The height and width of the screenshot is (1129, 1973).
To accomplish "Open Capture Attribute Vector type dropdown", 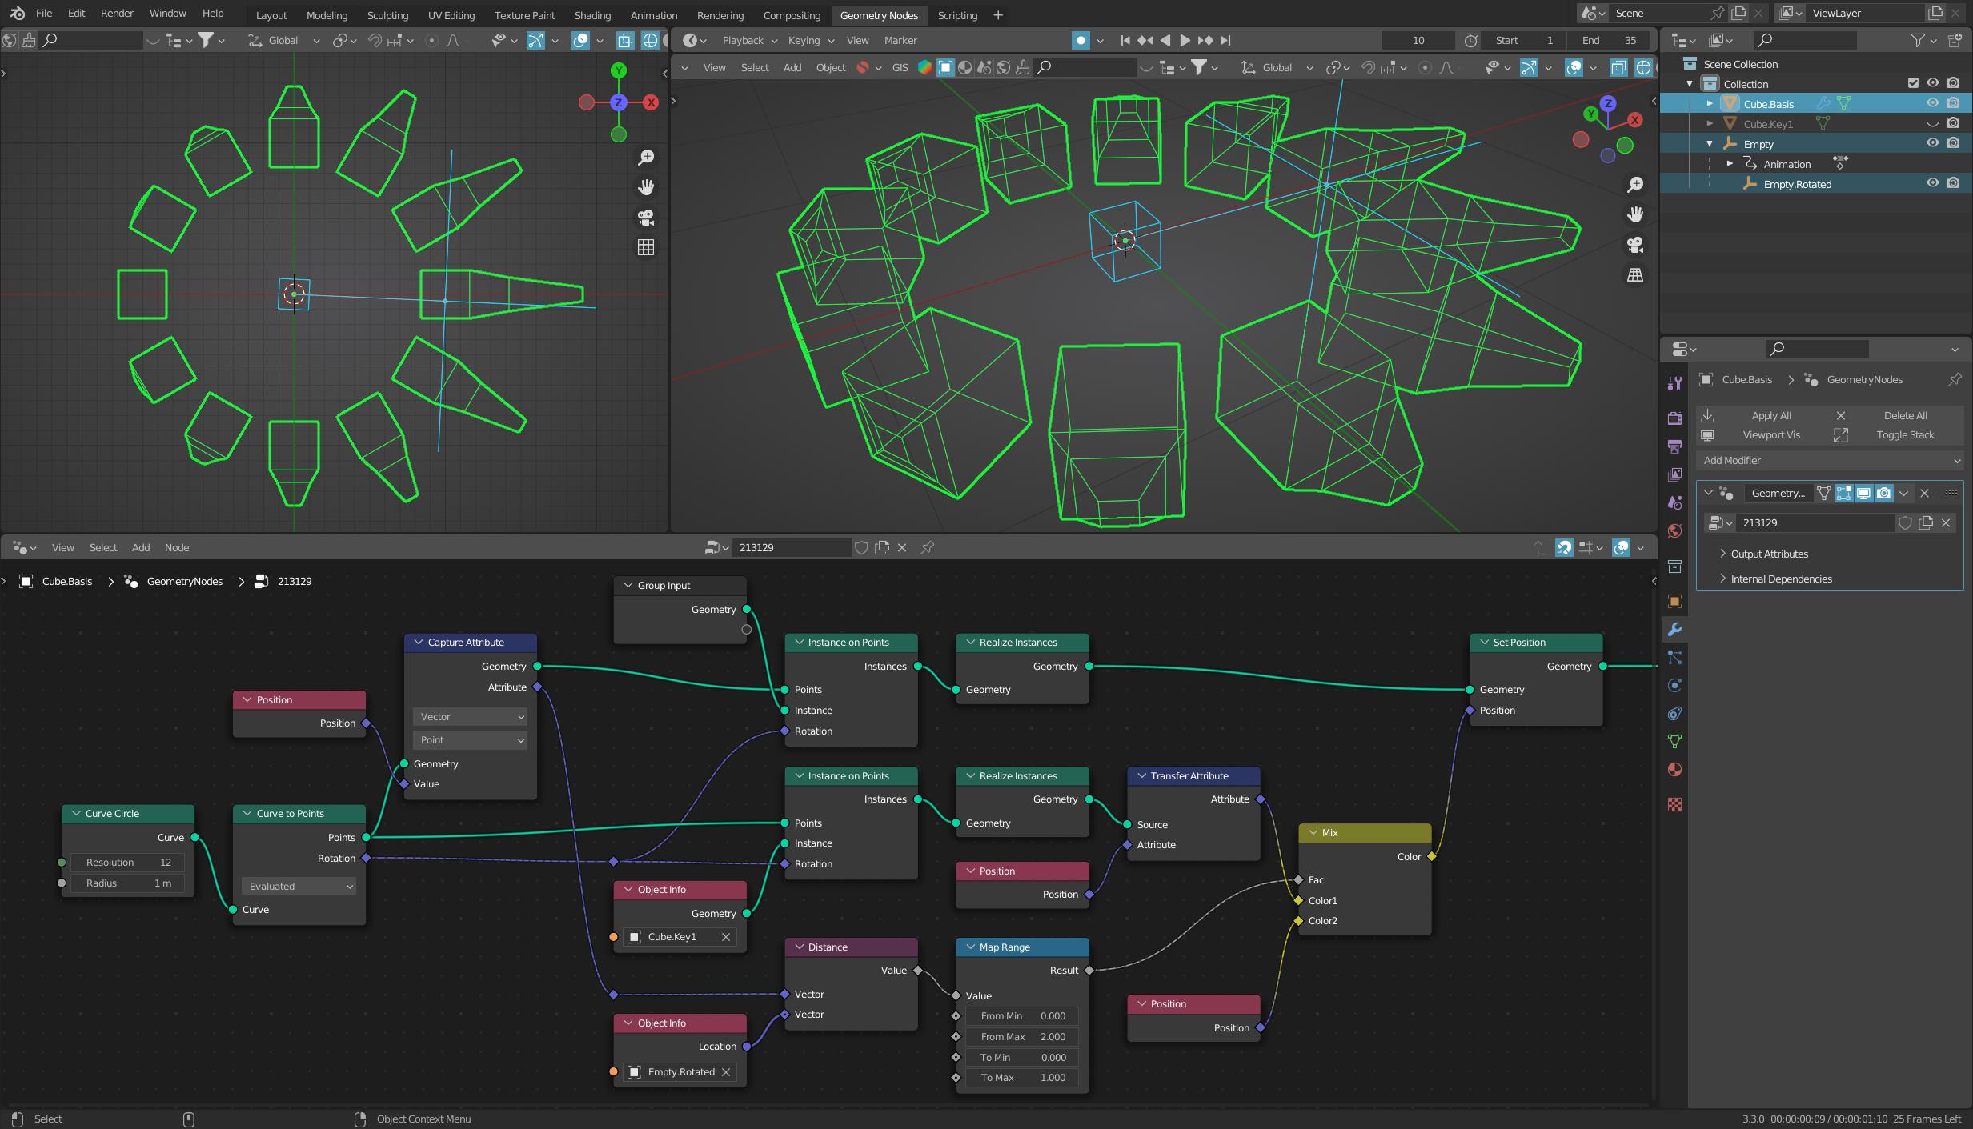I will pyautogui.click(x=470, y=716).
